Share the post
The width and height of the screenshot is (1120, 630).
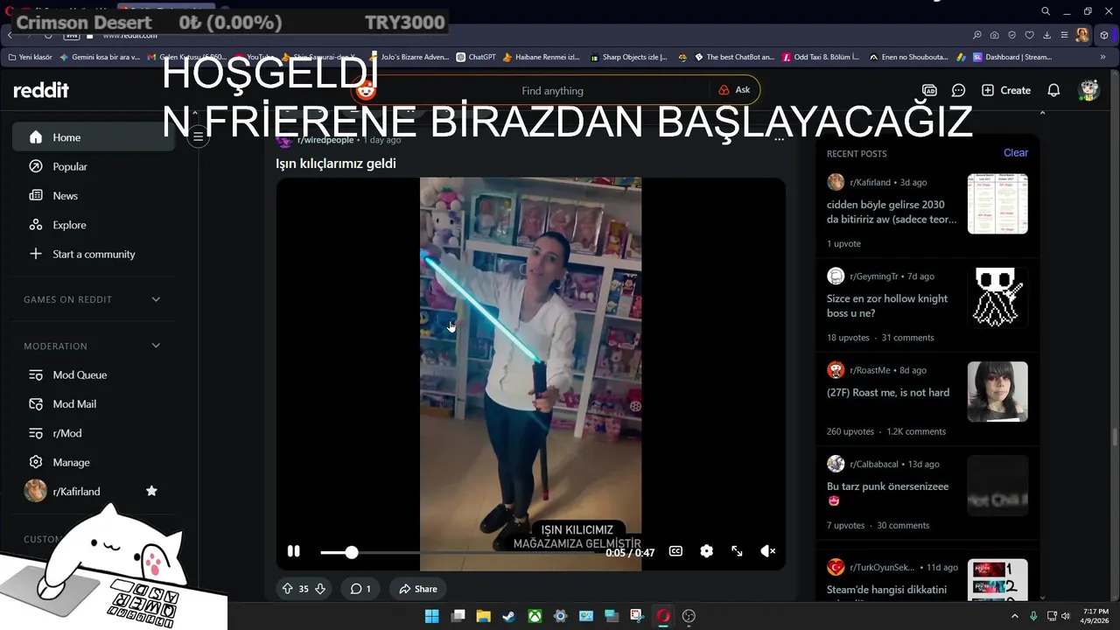pos(417,589)
